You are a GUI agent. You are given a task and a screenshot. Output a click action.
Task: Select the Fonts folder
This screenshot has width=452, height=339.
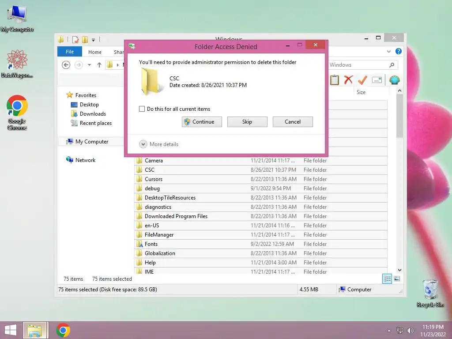click(x=261, y=244)
